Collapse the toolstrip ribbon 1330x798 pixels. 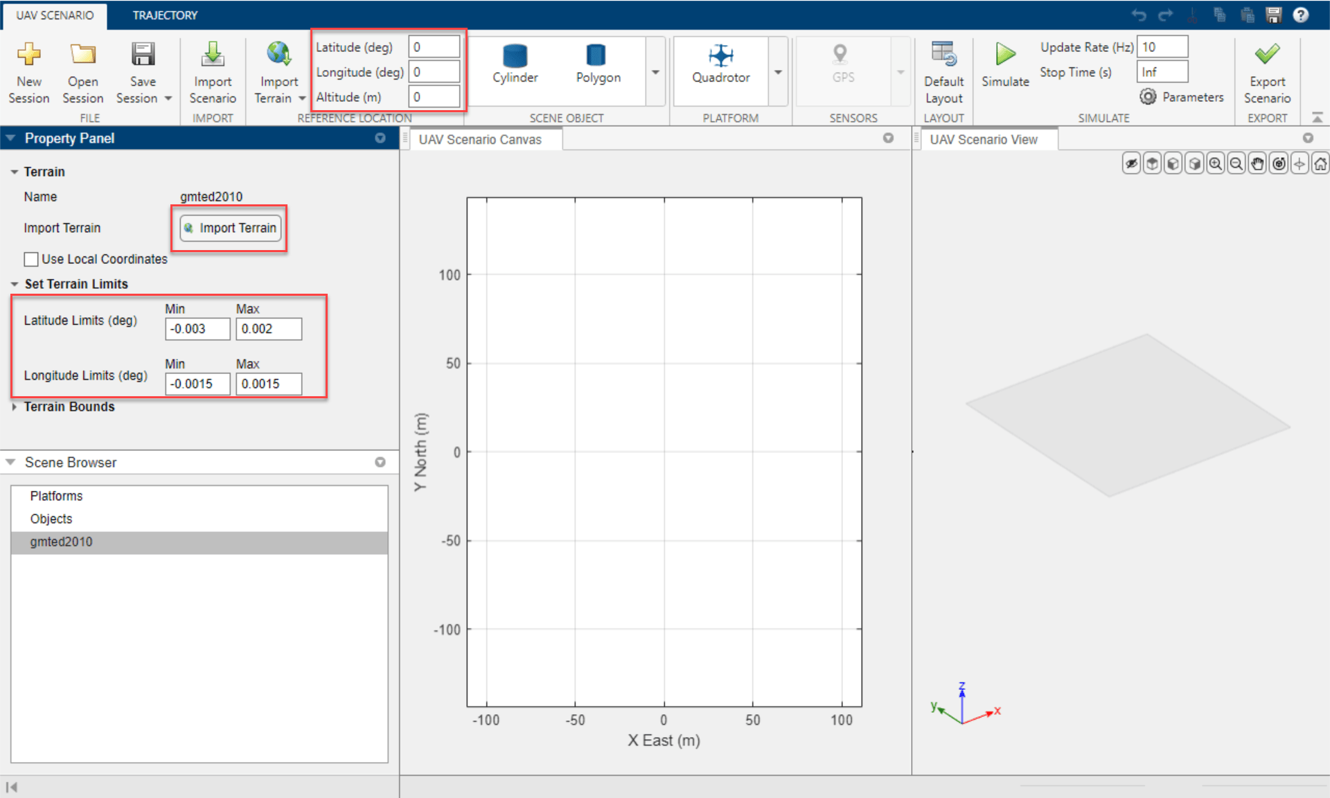pos(1317,118)
